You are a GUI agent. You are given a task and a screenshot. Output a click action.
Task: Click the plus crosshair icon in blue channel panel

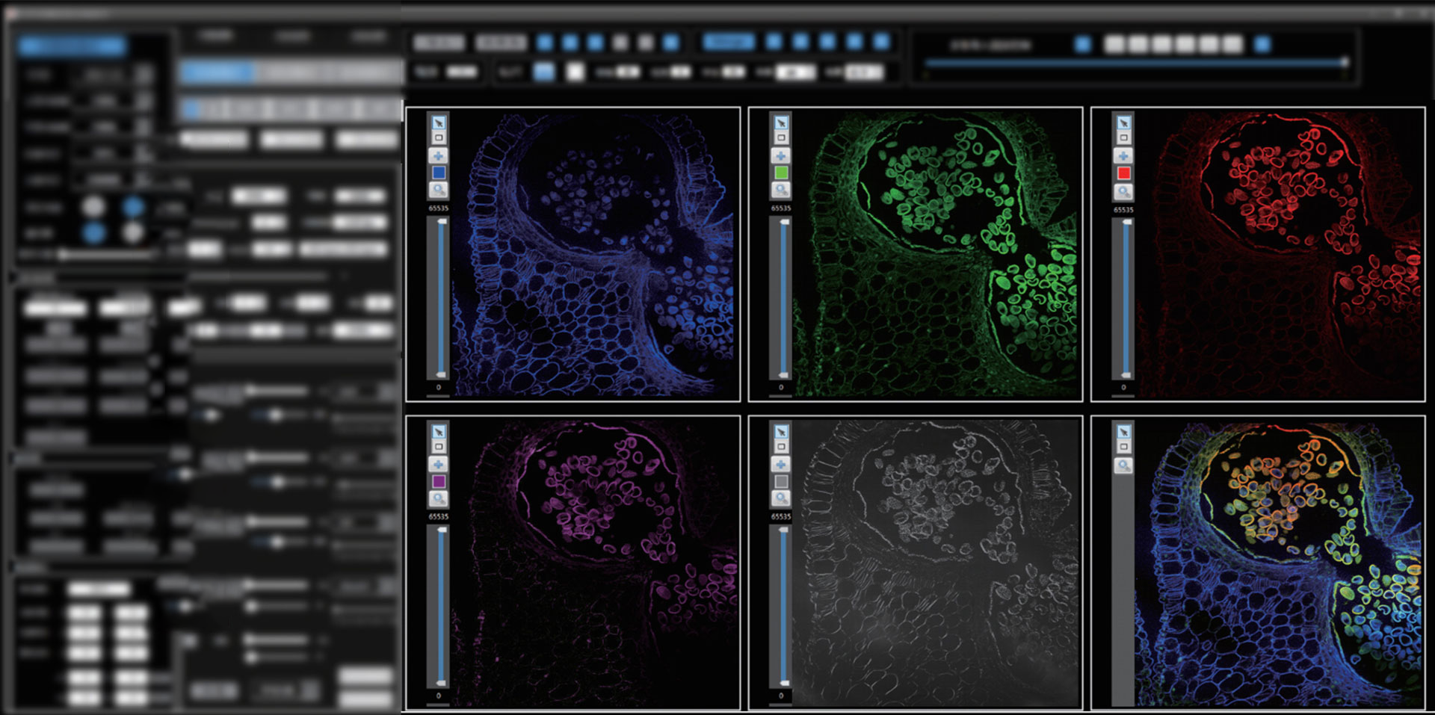click(439, 155)
